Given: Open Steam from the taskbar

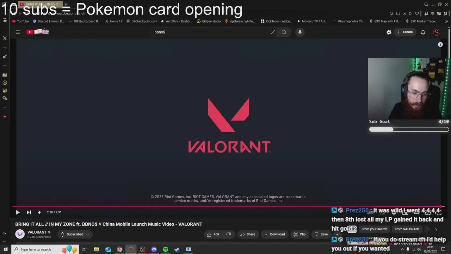Looking at the screenshot, I should point(177,249).
